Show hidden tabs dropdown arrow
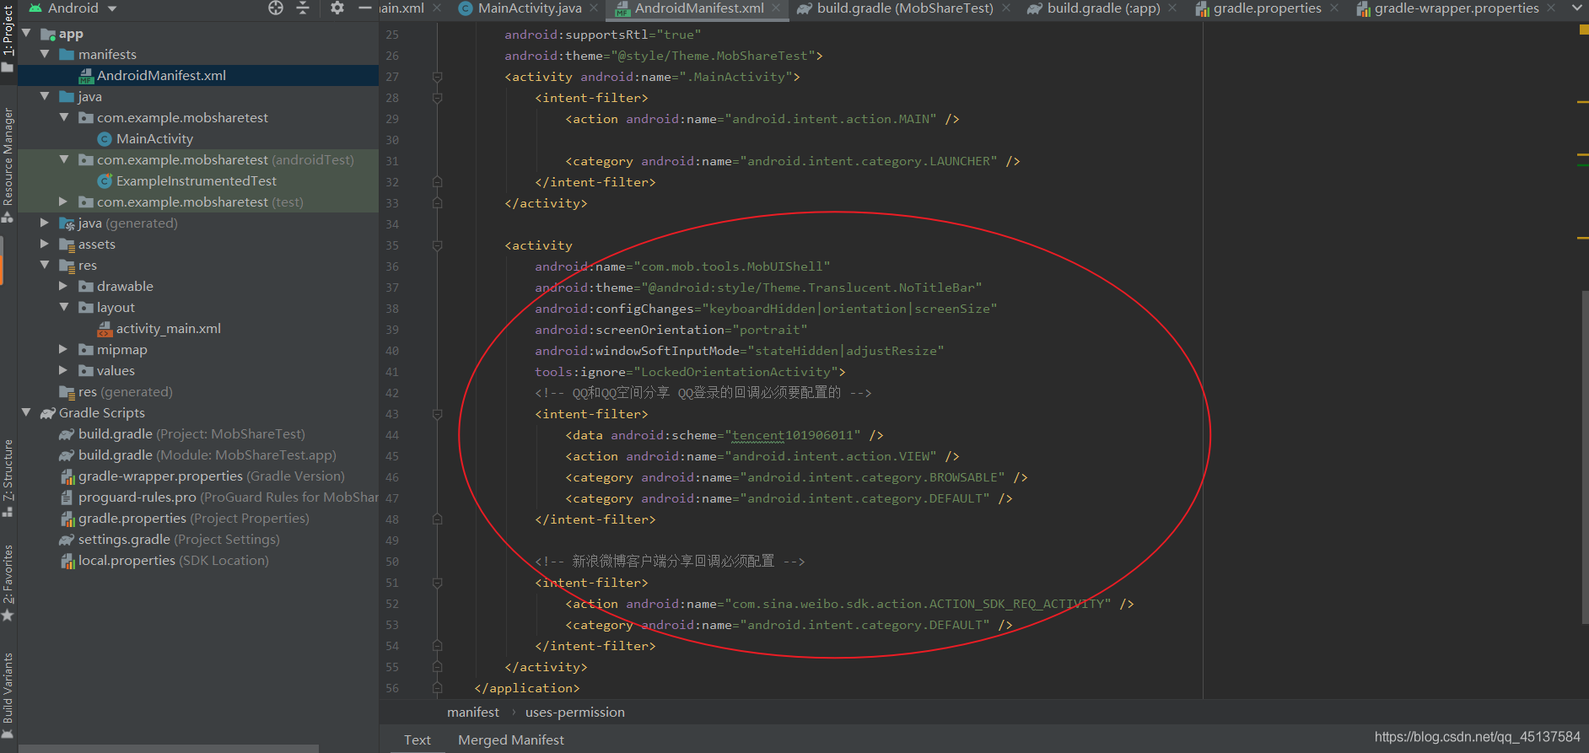This screenshot has height=753, width=1589. tap(1577, 8)
